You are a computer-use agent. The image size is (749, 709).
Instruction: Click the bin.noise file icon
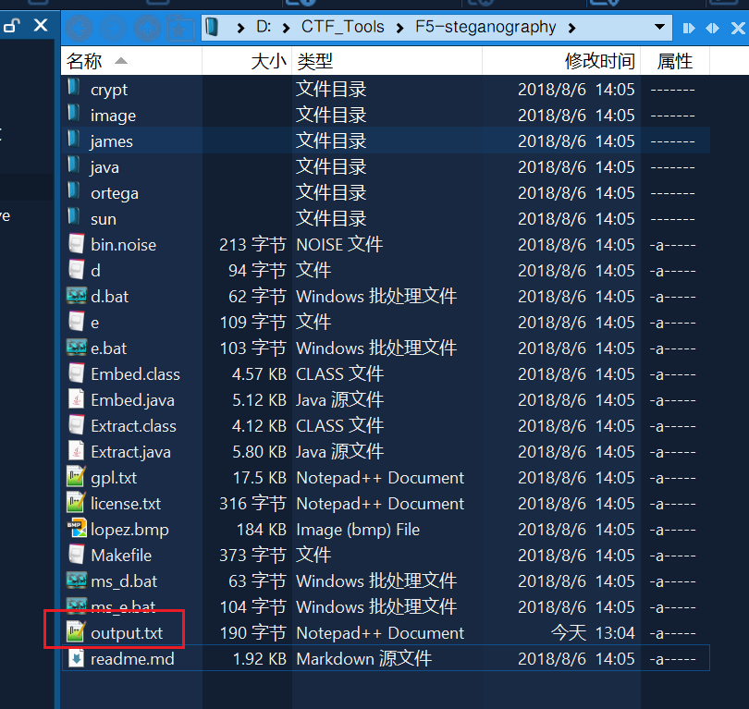[77, 244]
